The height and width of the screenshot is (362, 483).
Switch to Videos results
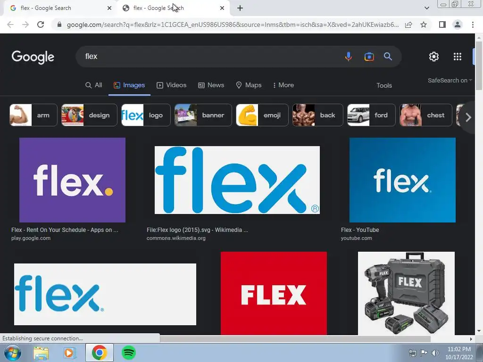(x=172, y=85)
